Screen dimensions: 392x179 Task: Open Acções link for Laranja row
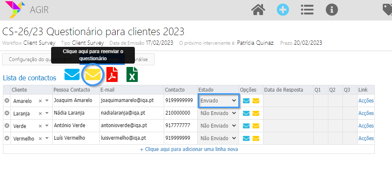pyautogui.click(x=366, y=113)
